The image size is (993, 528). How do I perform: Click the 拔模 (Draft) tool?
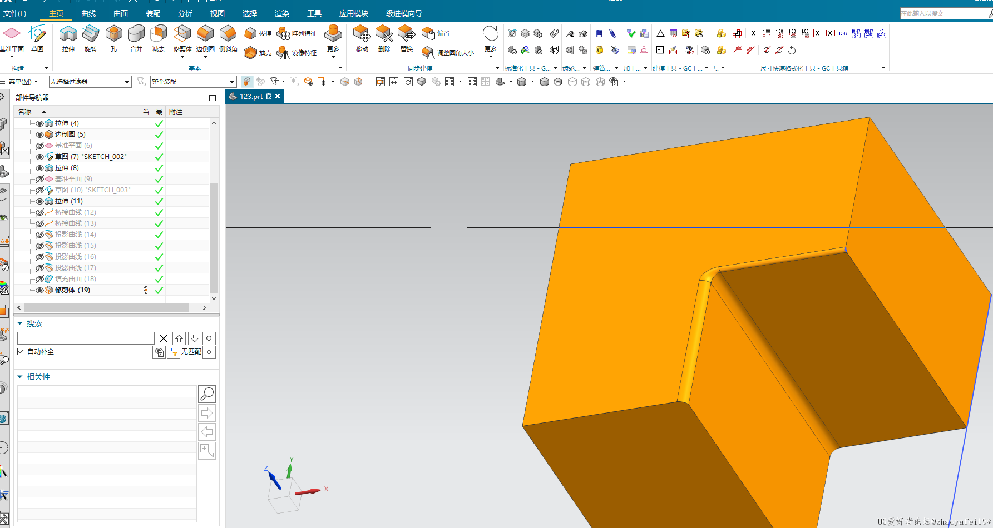[258, 33]
